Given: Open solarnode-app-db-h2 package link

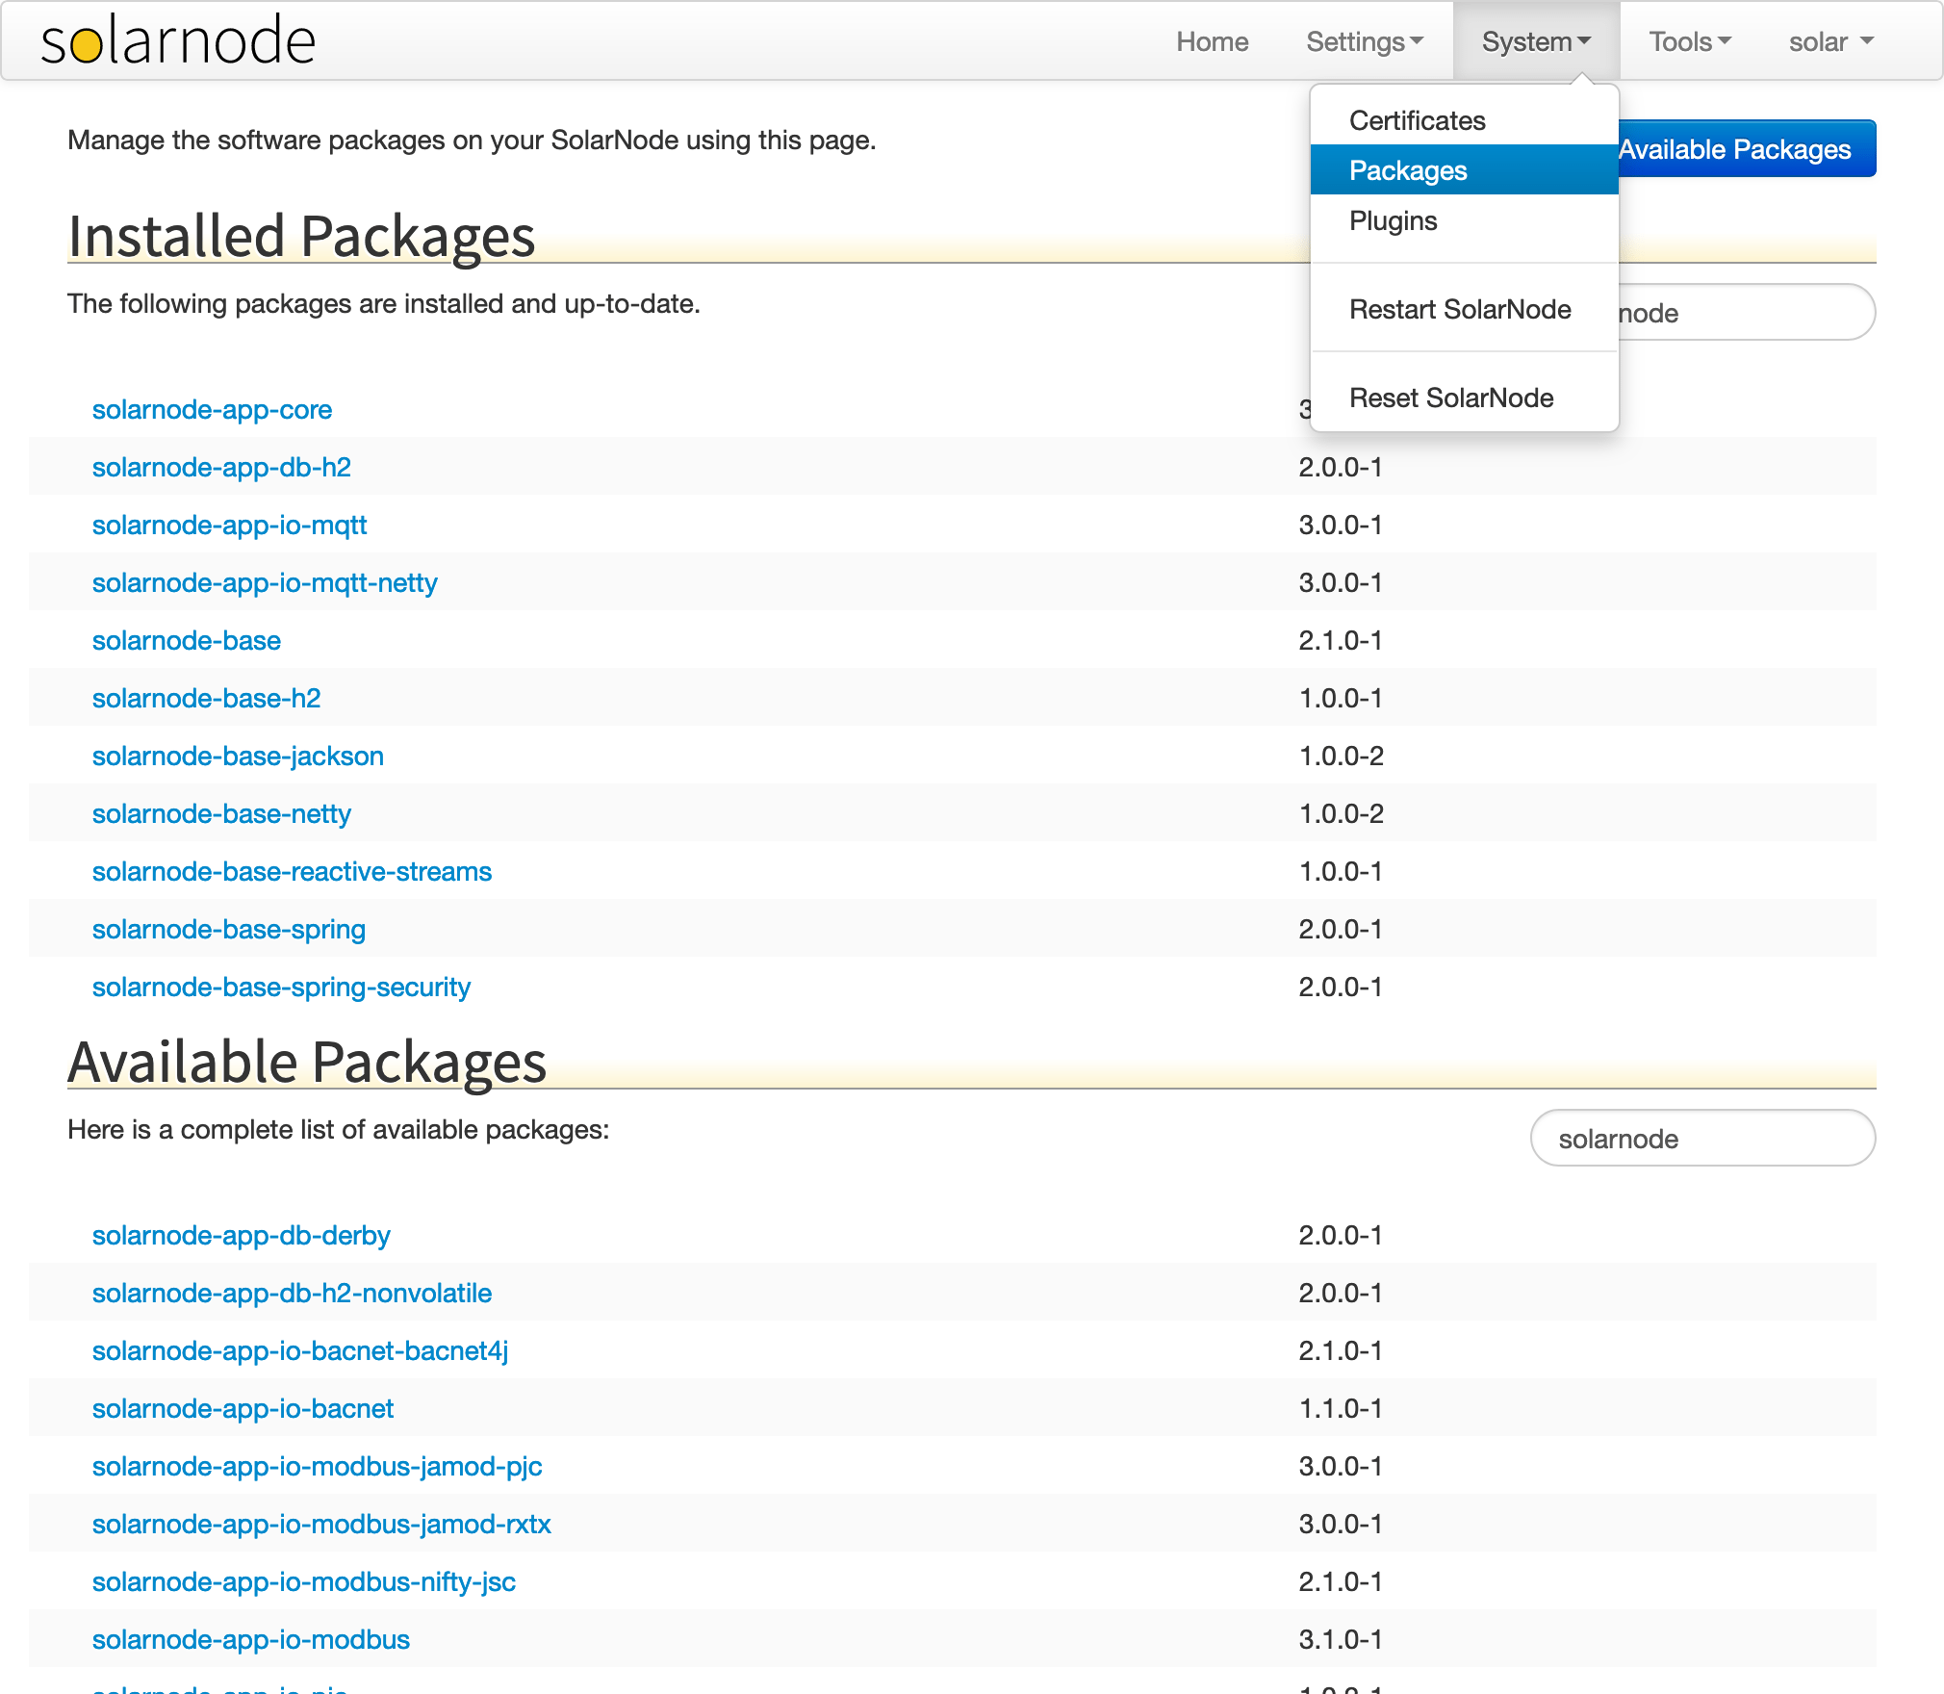Looking at the screenshot, I should tap(221, 468).
